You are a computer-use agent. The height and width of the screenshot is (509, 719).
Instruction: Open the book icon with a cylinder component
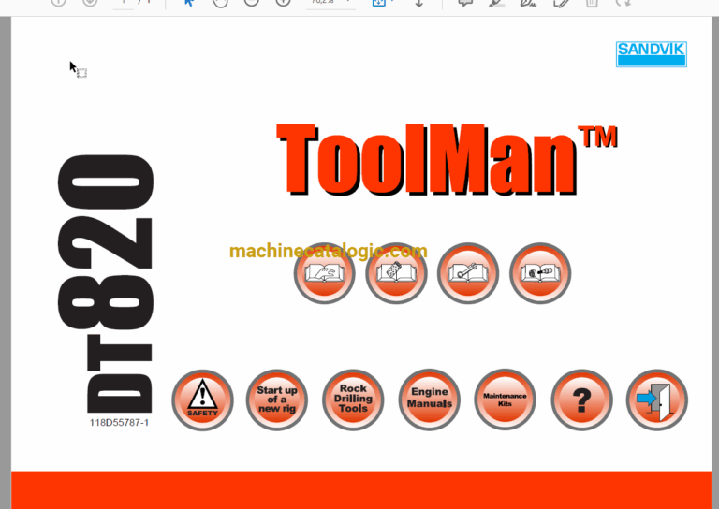tap(540, 273)
